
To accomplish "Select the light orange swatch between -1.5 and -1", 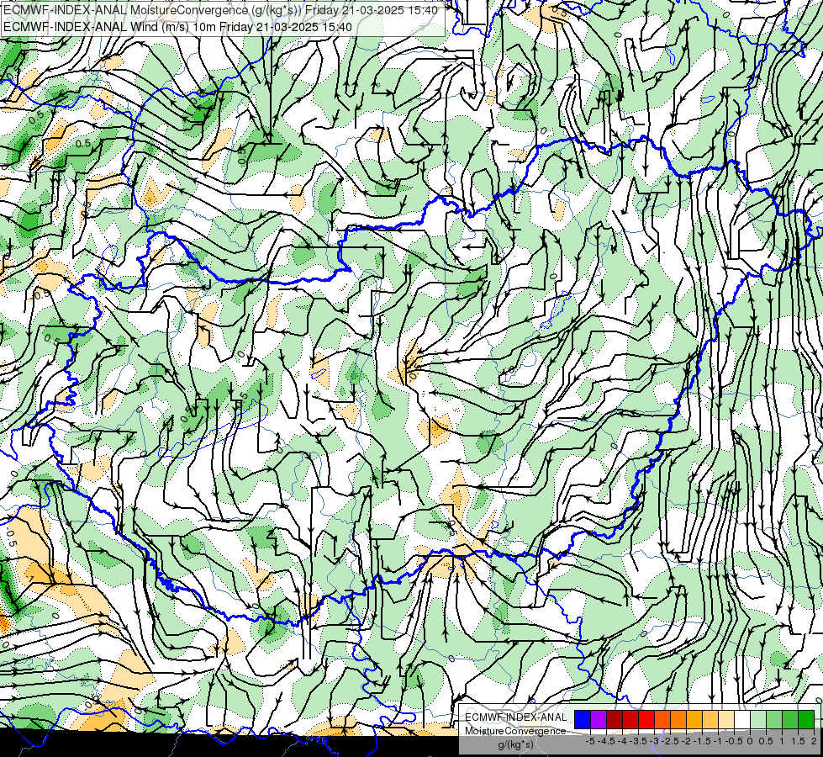I will 710,720.
